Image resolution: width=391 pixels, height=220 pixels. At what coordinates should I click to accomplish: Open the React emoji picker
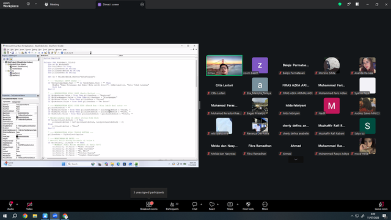[212, 206]
